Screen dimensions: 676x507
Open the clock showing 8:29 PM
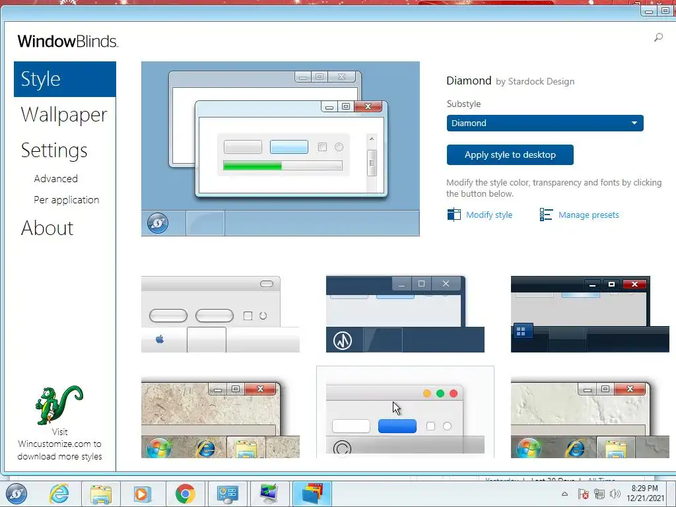pyautogui.click(x=646, y=493)
